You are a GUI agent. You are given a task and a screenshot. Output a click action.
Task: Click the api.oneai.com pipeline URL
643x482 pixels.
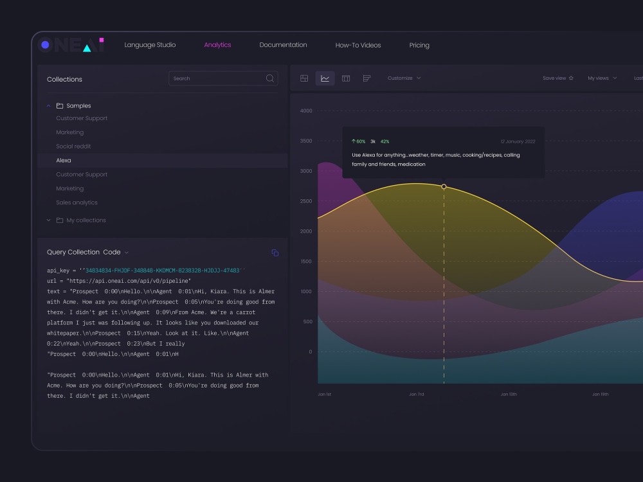click(129, 281)
